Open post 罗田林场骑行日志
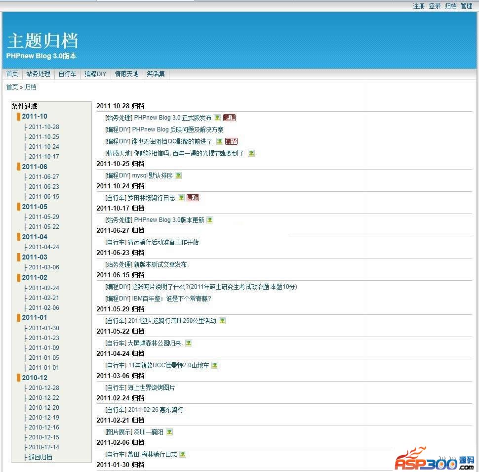479x472 pixels. click(x=151, y=198)
